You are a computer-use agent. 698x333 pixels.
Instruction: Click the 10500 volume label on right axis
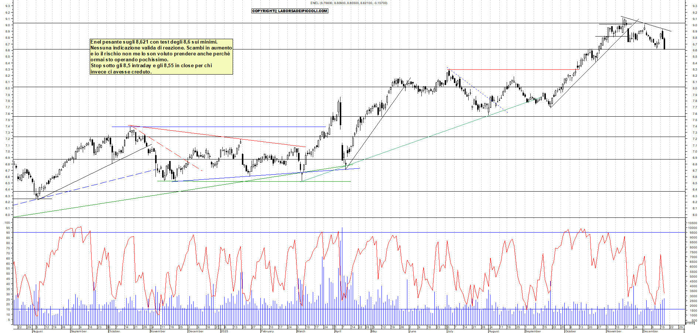692,223
